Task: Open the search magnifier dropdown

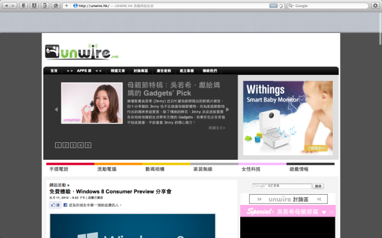Action: pyautogui.click(x=291, y=6)
